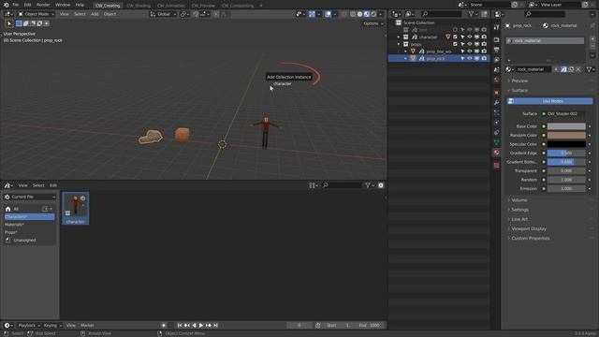Click the Random Color swatch
This screenshot has height=337, width=599.
(x=566, y=135)
